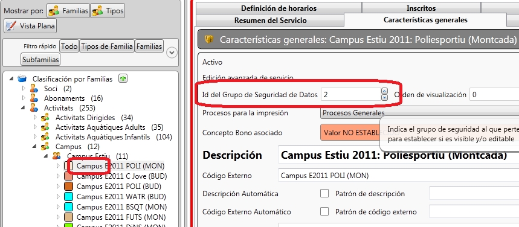
Task: Open the Características generales tab
Action: click(425, 20)
